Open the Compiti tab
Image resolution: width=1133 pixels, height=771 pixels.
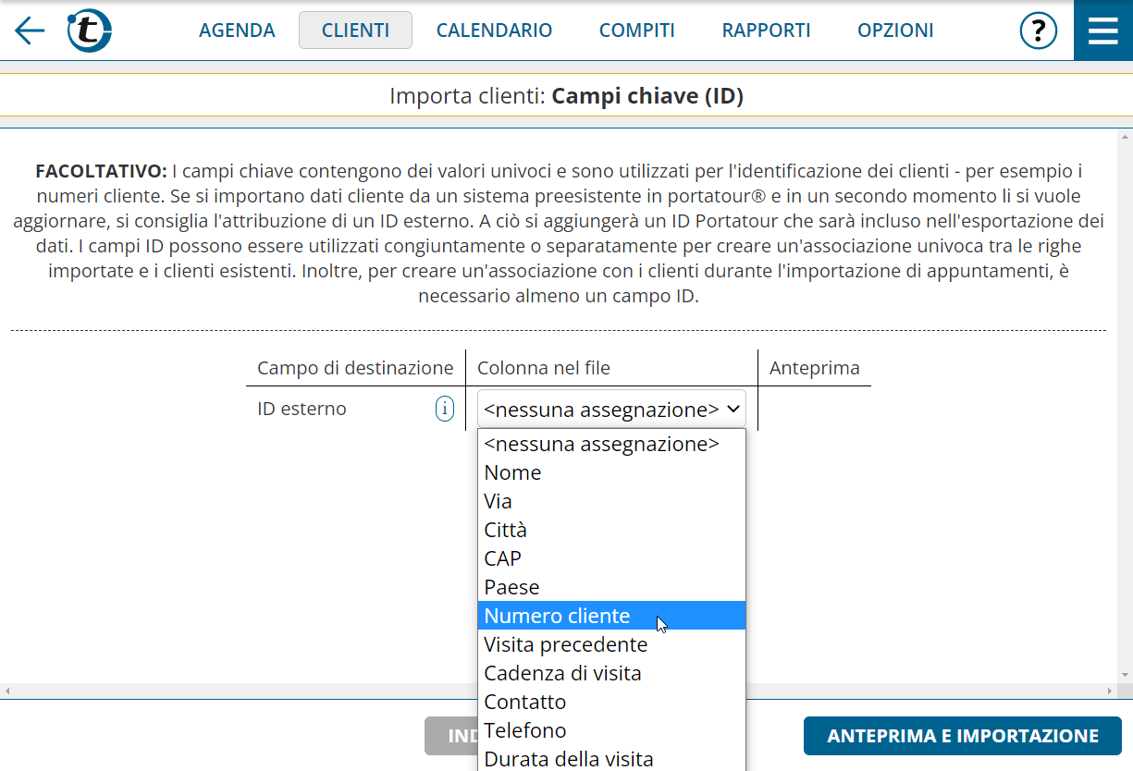636,31
